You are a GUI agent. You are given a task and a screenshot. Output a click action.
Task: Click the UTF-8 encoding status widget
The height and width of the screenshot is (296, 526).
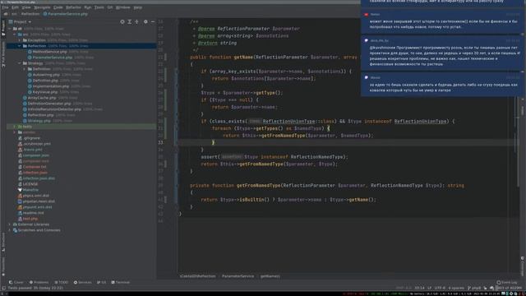440,288
